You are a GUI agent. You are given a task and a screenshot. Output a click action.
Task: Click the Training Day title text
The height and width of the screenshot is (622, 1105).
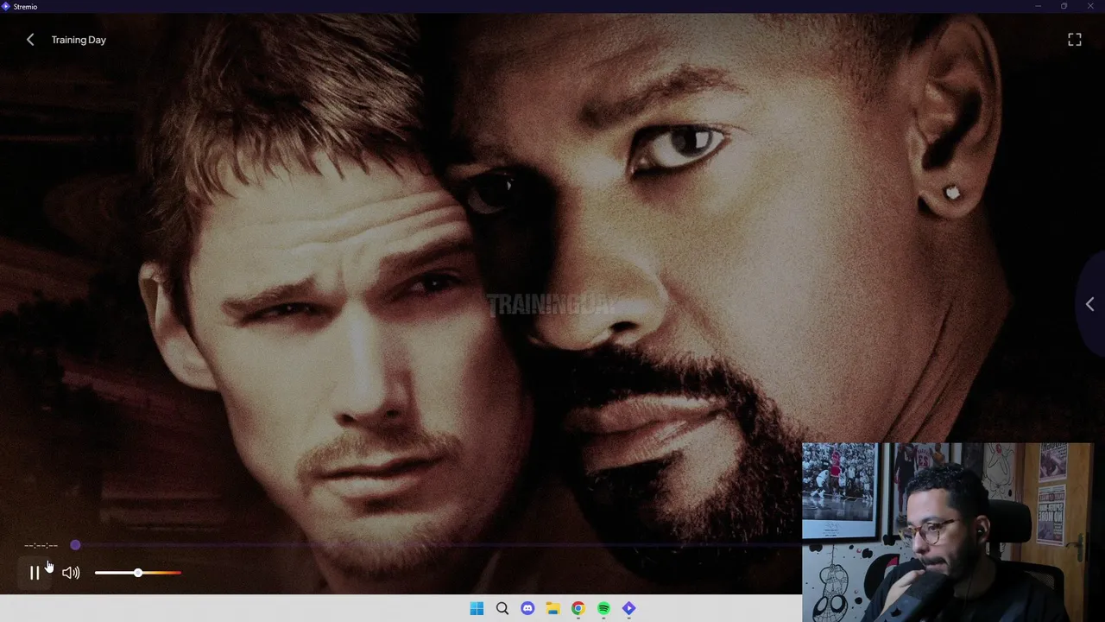[79, 40]
